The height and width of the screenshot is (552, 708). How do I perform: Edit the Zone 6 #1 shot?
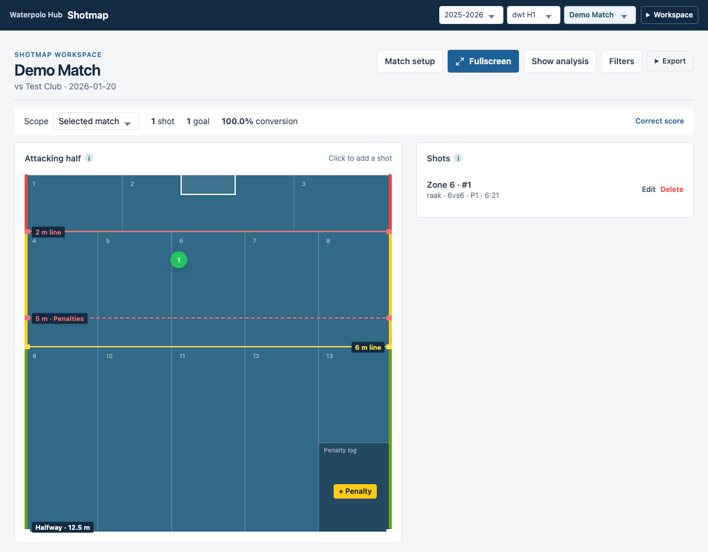pyautogui.click(x=649, y=190)
